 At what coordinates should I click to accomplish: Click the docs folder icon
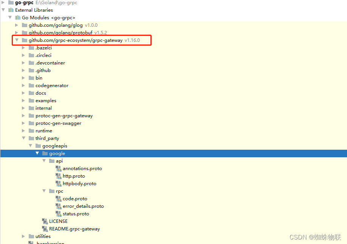click(31, 93)
